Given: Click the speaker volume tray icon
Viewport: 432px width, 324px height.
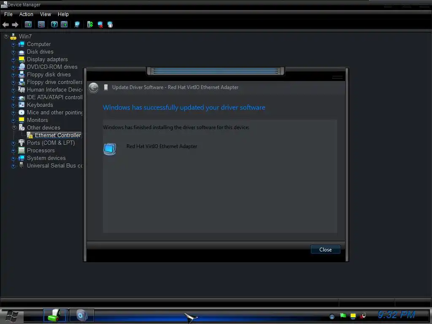Looking at the screenshot, I should tap(363, 316).
